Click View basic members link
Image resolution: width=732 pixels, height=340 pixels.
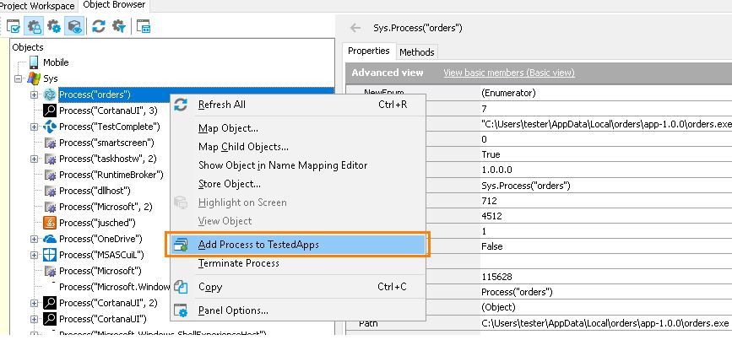[508, 73]
